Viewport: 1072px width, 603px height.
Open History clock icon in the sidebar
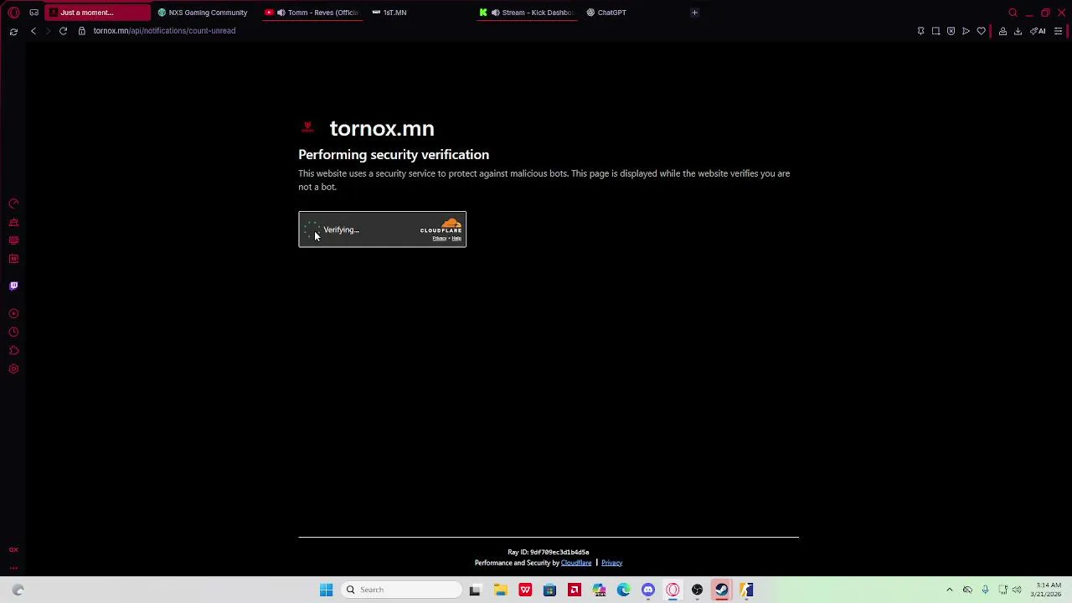click(x=13, y=332)
